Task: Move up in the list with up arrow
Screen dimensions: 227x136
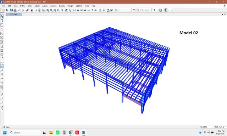Action: (100, 10)
